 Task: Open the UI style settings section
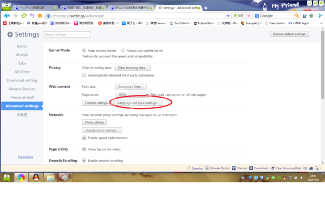click(x=22, y=54)
